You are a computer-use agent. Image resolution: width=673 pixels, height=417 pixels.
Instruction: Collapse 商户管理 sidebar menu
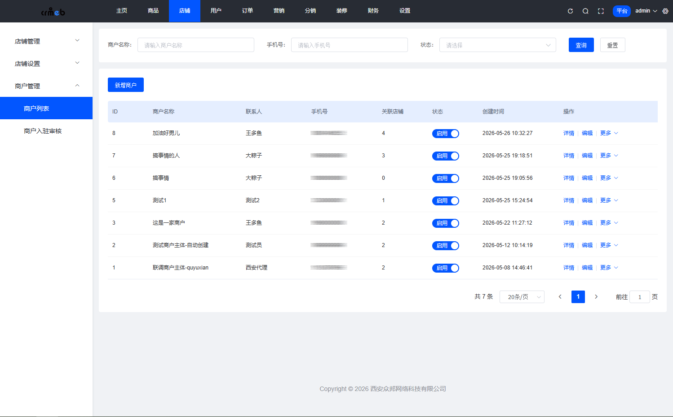(46, 86)
